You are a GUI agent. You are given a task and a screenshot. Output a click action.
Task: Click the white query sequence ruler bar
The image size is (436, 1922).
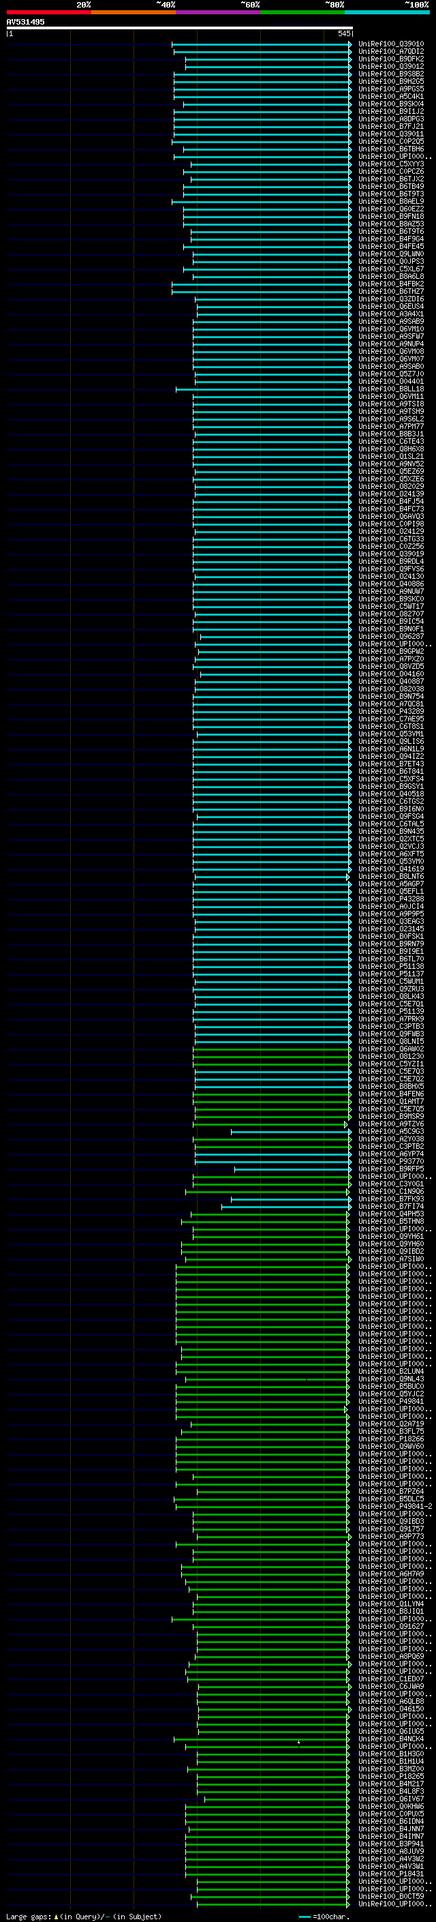179,27
